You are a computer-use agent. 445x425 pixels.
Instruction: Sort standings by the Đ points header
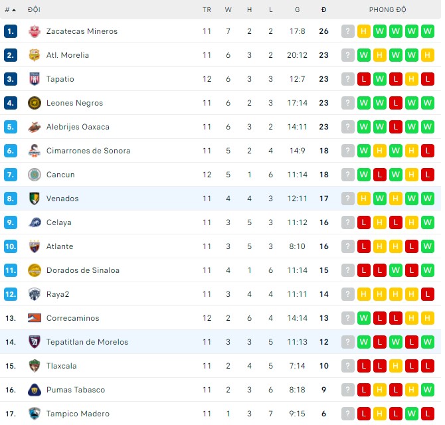pos(323,10)
